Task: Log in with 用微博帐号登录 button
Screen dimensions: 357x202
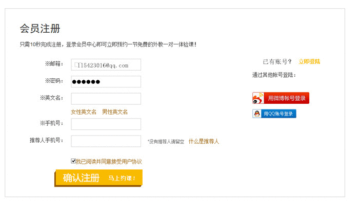Action: (x=281, y=98)
